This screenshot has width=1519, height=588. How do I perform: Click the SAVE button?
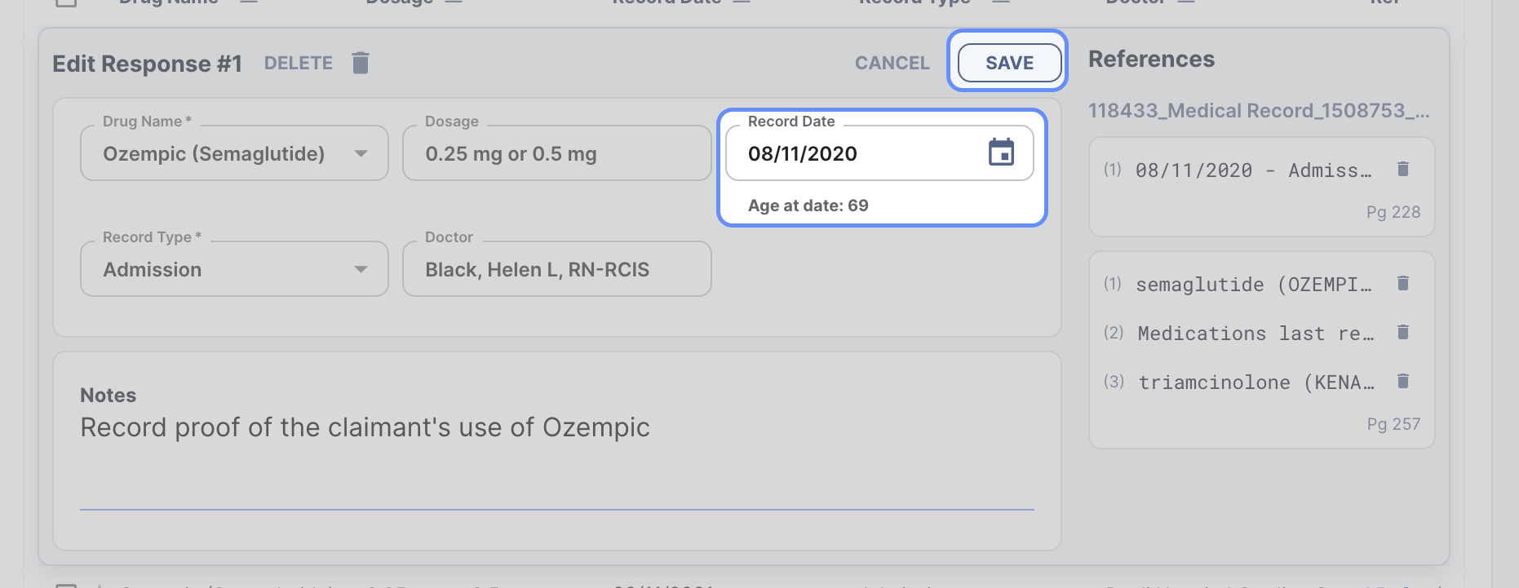pos(1009,63)
